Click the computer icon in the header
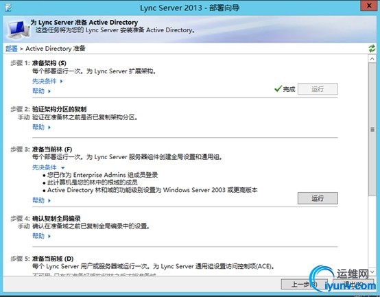380x297 pixels. [x=19, y=29]
